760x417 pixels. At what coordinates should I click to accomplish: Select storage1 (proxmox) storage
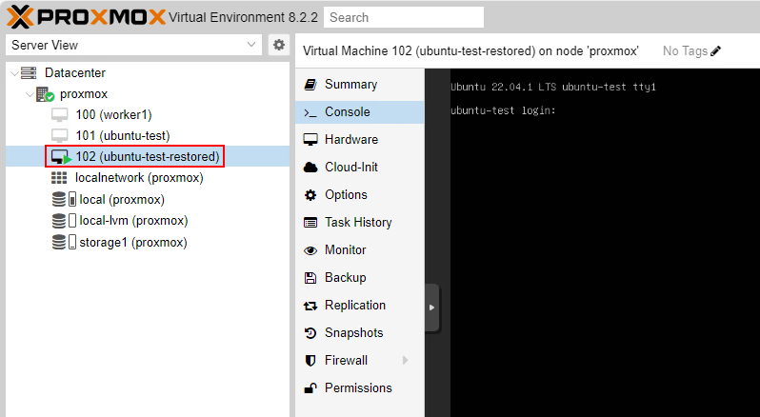[132, 242]
